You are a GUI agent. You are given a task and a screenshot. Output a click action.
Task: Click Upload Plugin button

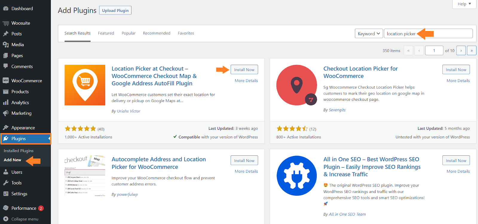coord(115,10)
